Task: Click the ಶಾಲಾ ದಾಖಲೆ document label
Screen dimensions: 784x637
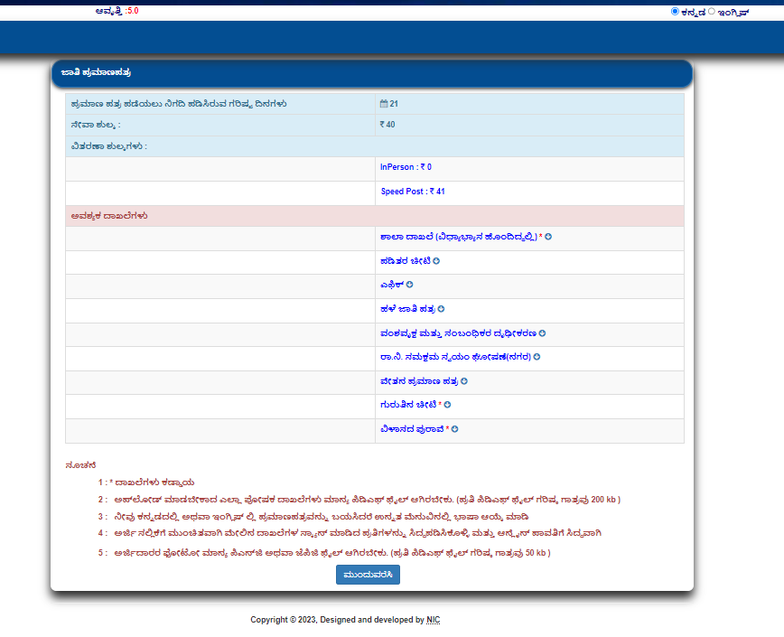Action: (459, 237)
